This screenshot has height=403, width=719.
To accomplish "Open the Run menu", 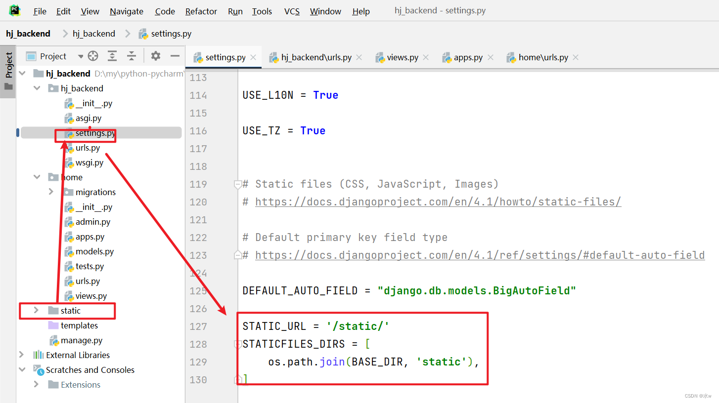I will [x=235, y=11].
